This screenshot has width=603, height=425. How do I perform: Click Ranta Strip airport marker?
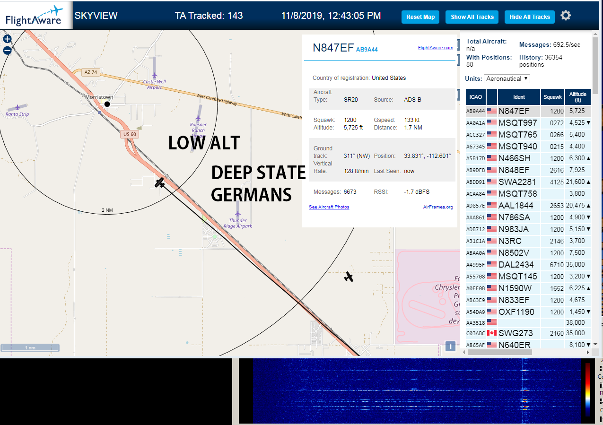pyautogui.click(x=17, y=108)
